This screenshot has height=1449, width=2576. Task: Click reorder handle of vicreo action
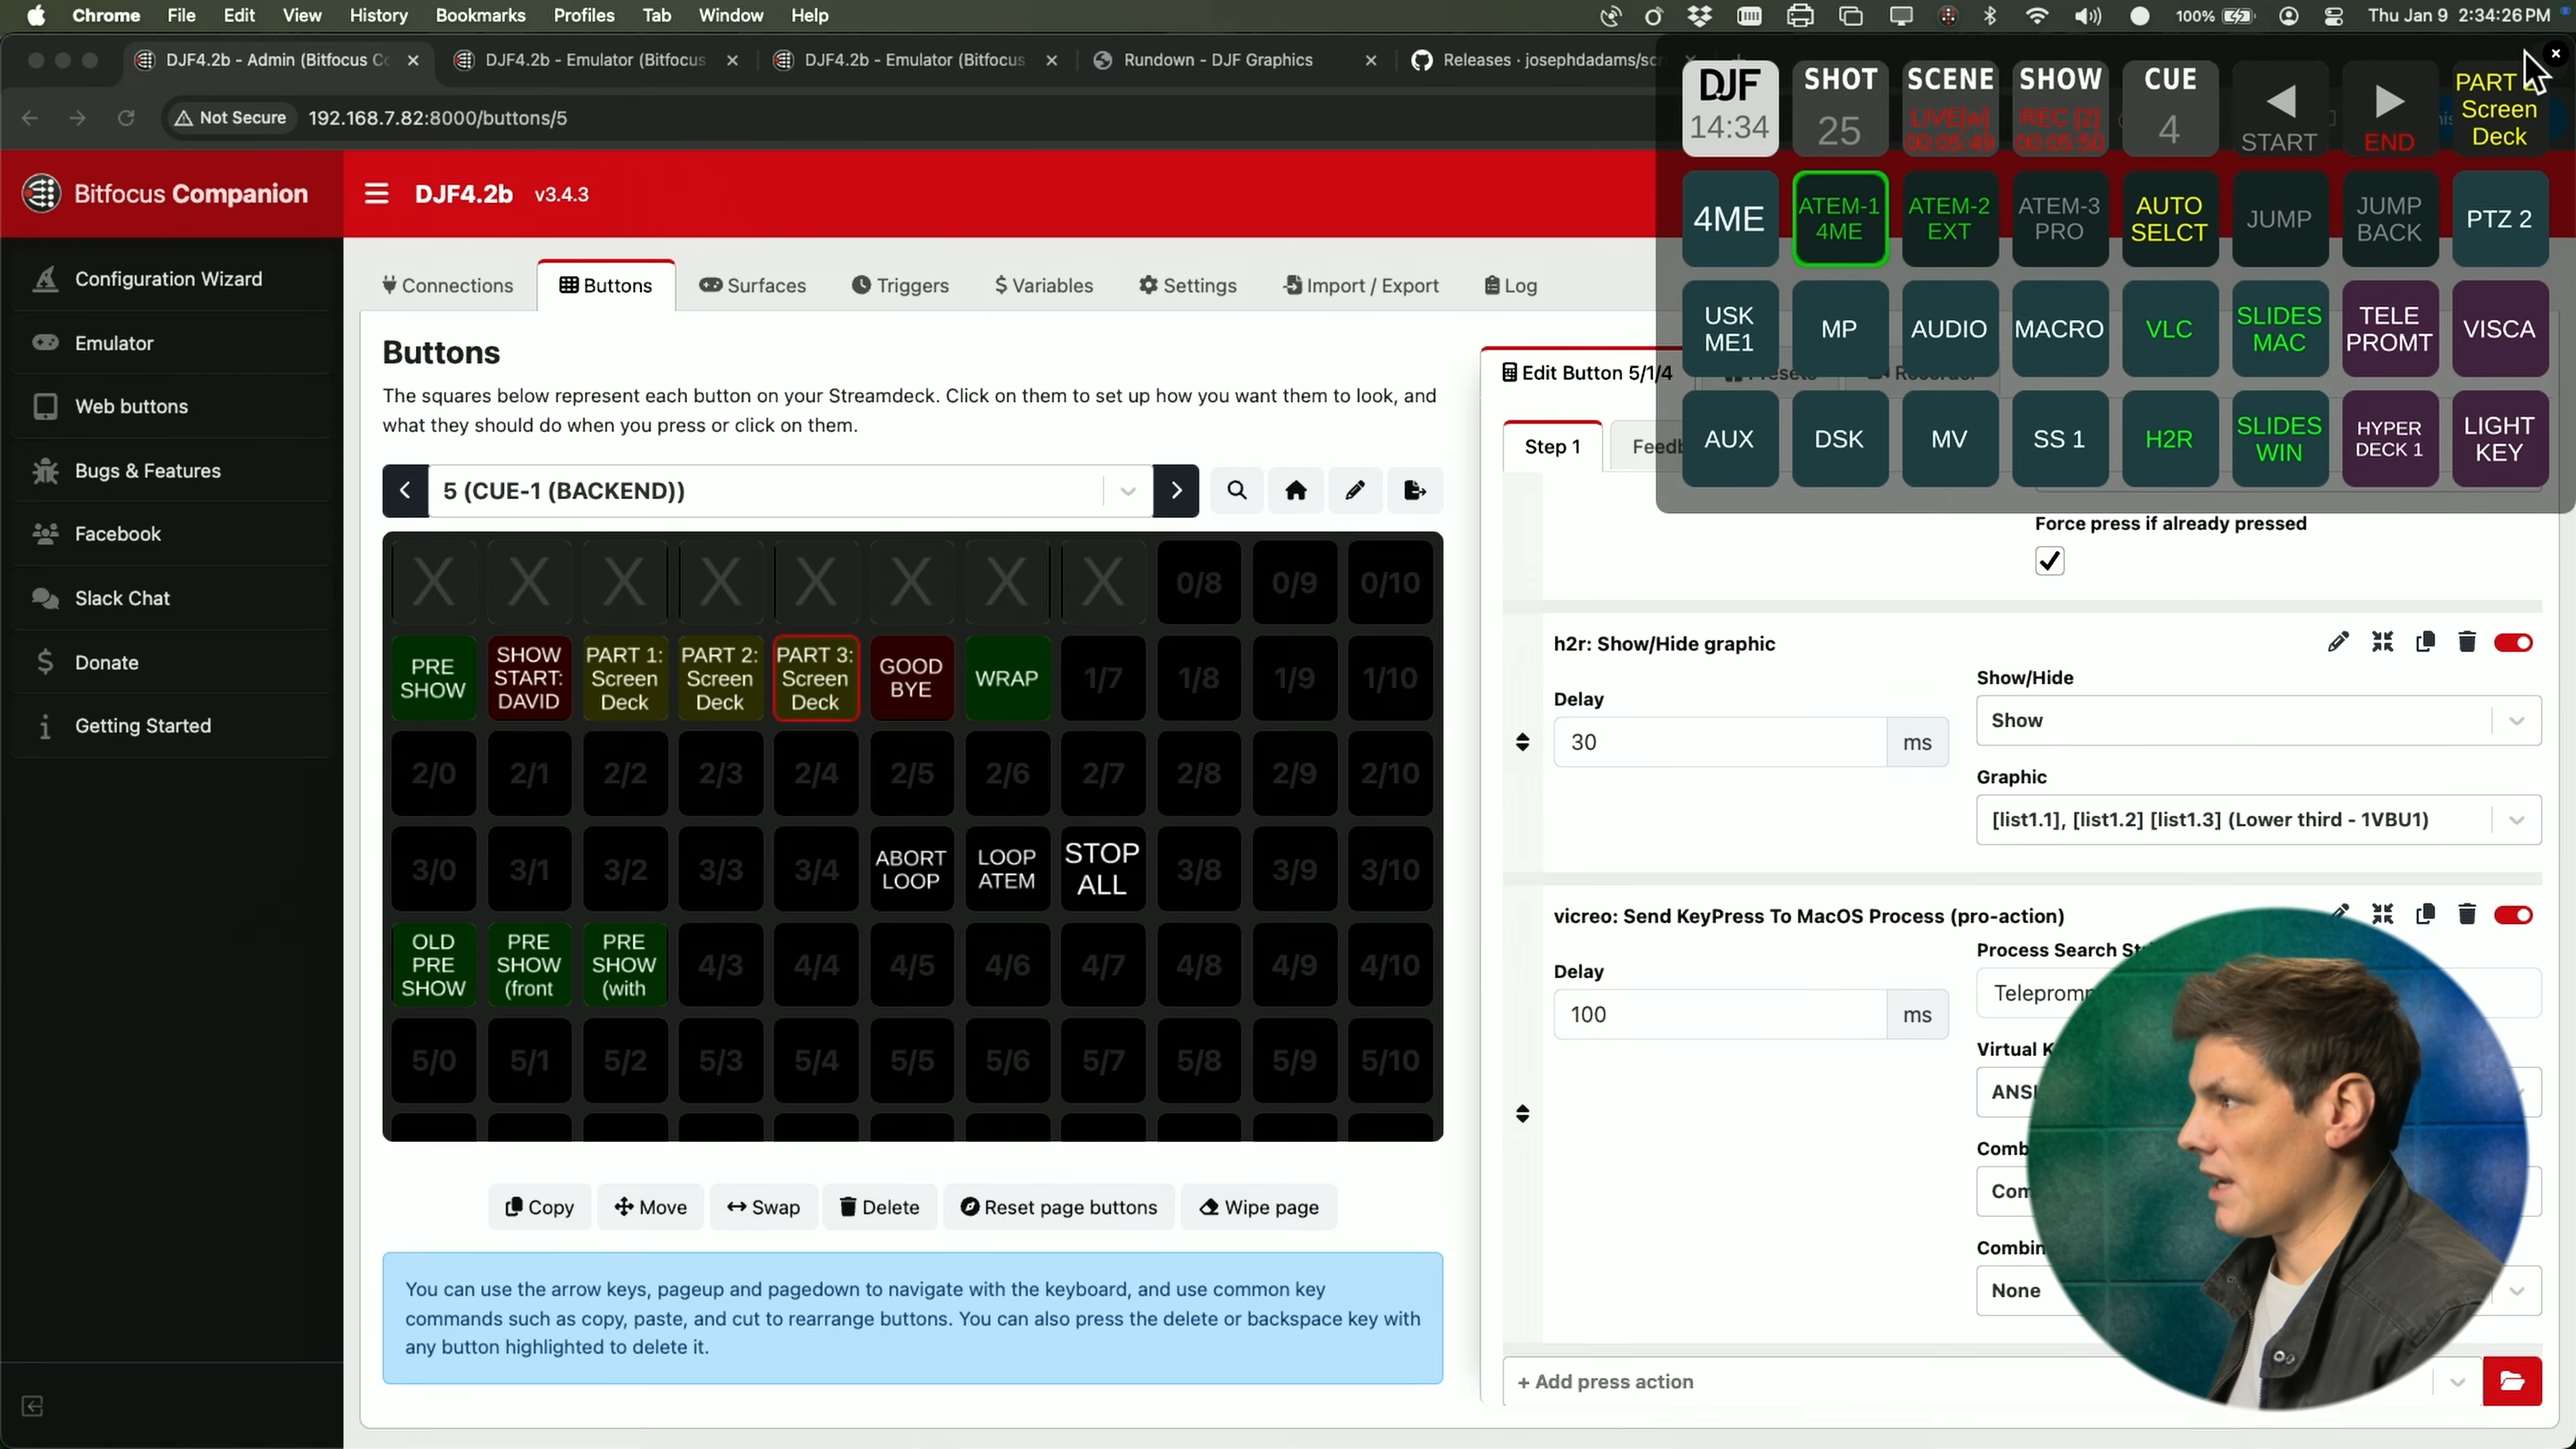[1523, 1114]
